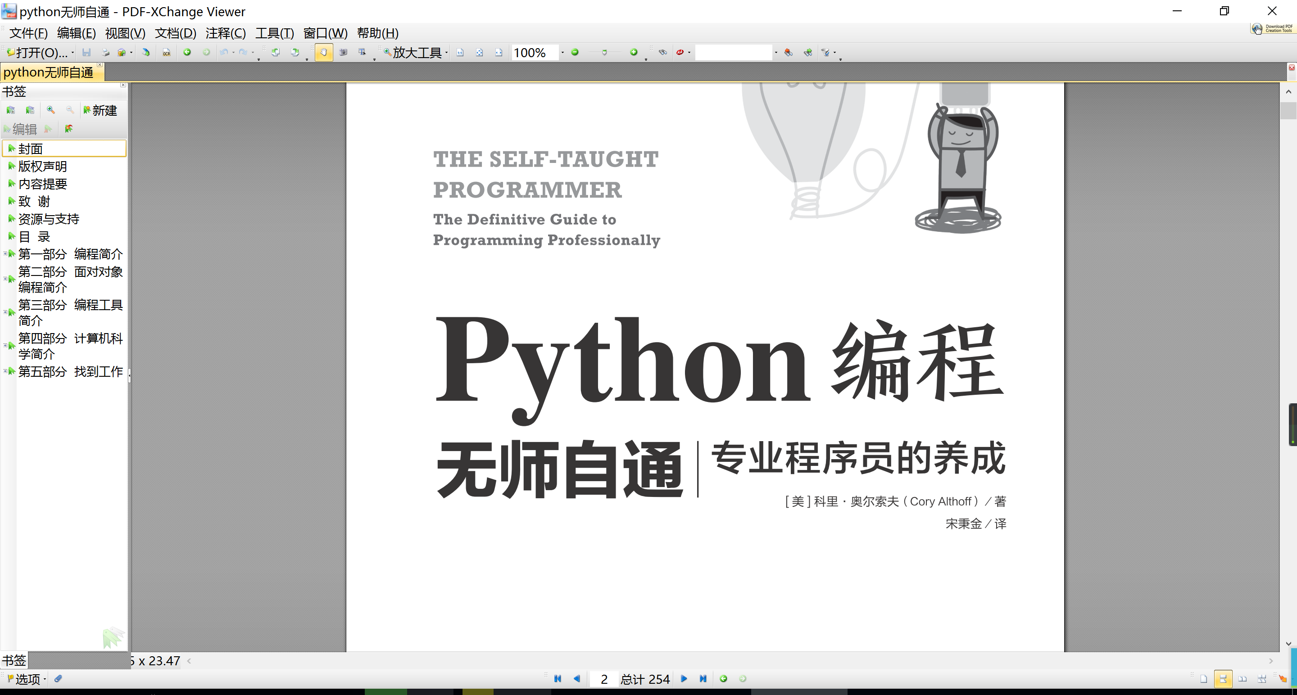The width and height of the screenshot is (1297, 695).
Task: Click the 放大工具 zoom tool button
Action: tap(413, 52)
